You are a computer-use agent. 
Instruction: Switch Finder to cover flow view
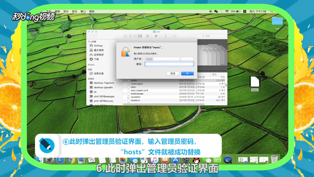click(140, 36)
